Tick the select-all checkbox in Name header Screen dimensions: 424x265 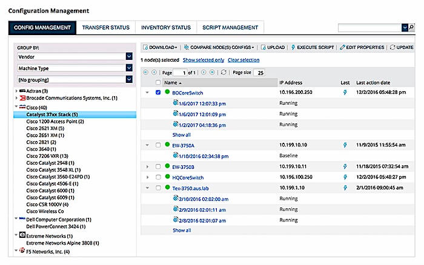pos(158,82)
